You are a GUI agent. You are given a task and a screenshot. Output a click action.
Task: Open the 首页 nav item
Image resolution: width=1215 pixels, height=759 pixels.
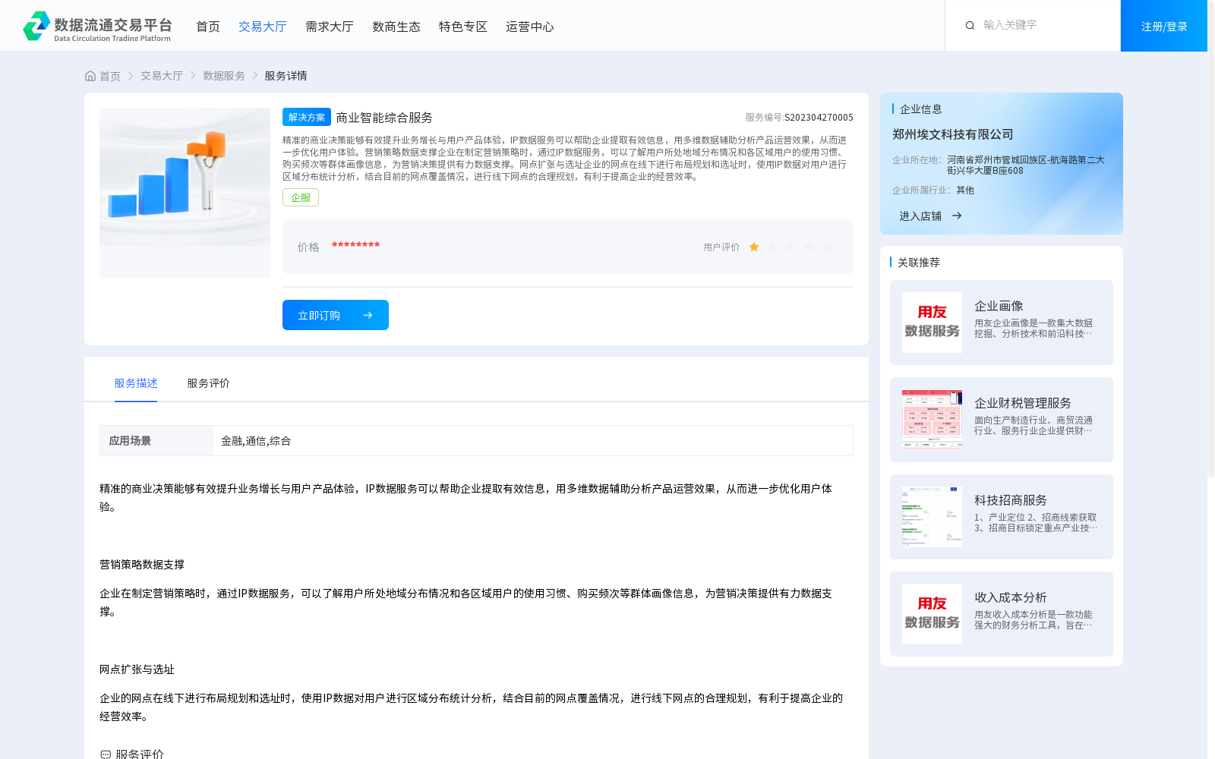(208, 27)
